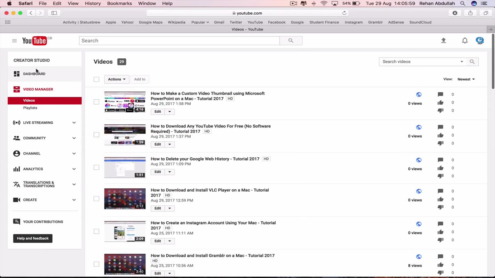Click Safari downloads icon
The height and width of the screenshot is (278, 495).
[x=455, y=13]
